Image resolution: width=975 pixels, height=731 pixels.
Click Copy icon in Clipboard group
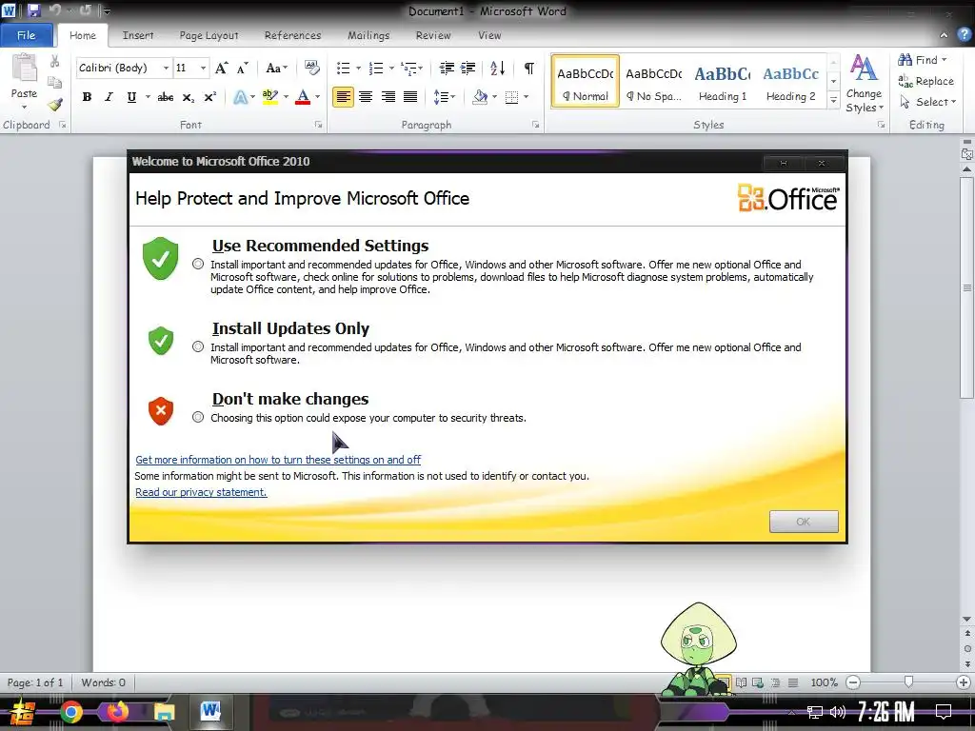pos(54,82)
